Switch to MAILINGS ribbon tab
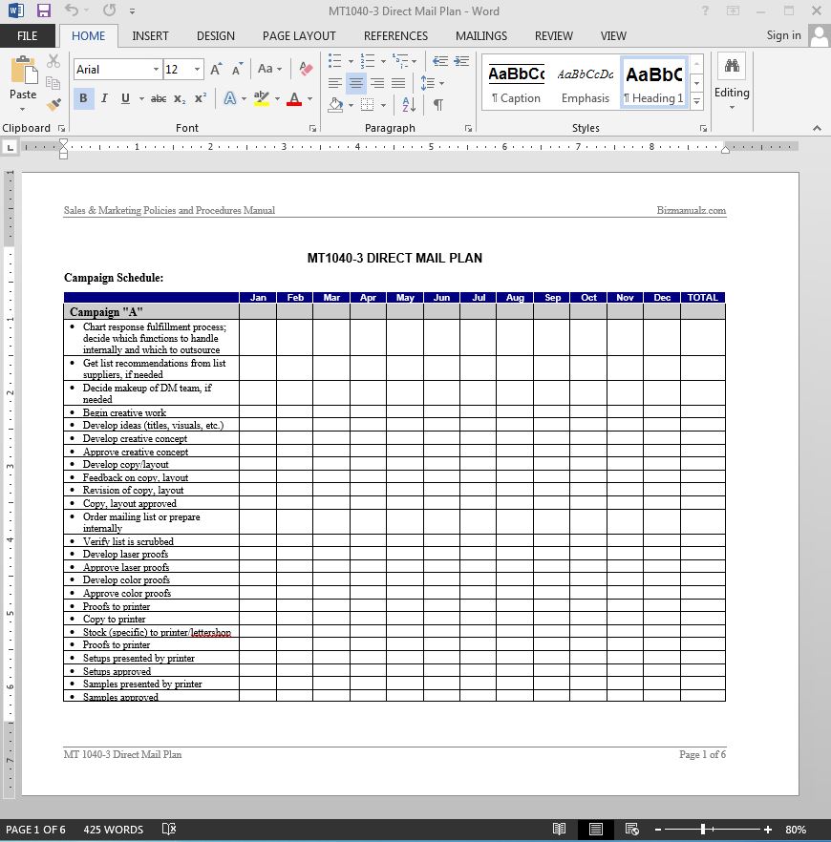Viewport: 831px width, 842px height. coord(481,36)
